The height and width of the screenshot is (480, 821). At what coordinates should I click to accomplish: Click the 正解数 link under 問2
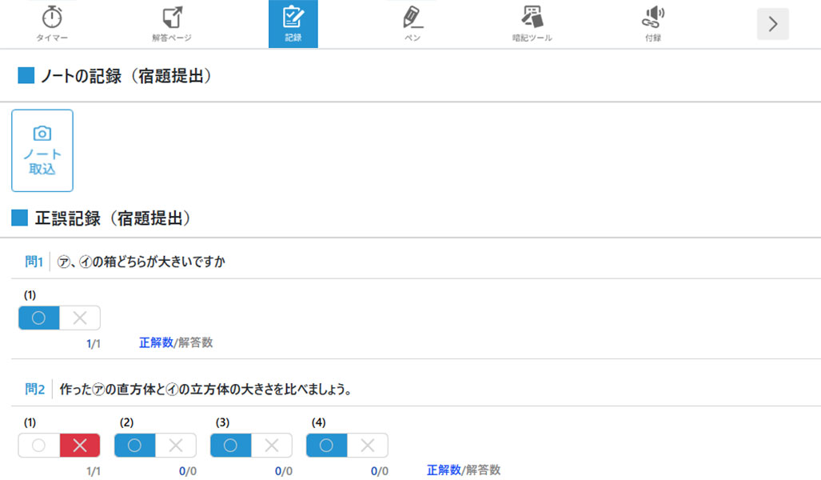444,470
